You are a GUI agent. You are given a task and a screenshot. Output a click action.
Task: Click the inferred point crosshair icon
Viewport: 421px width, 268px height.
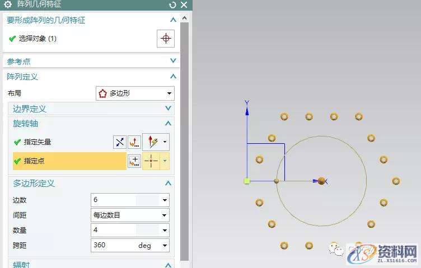[152, 161]
